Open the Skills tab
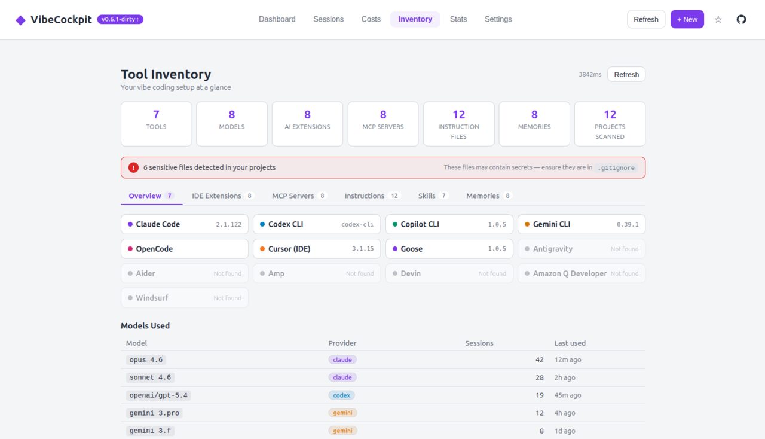The width and height of the screenshot is (765, 439). [x=428, y=196]
